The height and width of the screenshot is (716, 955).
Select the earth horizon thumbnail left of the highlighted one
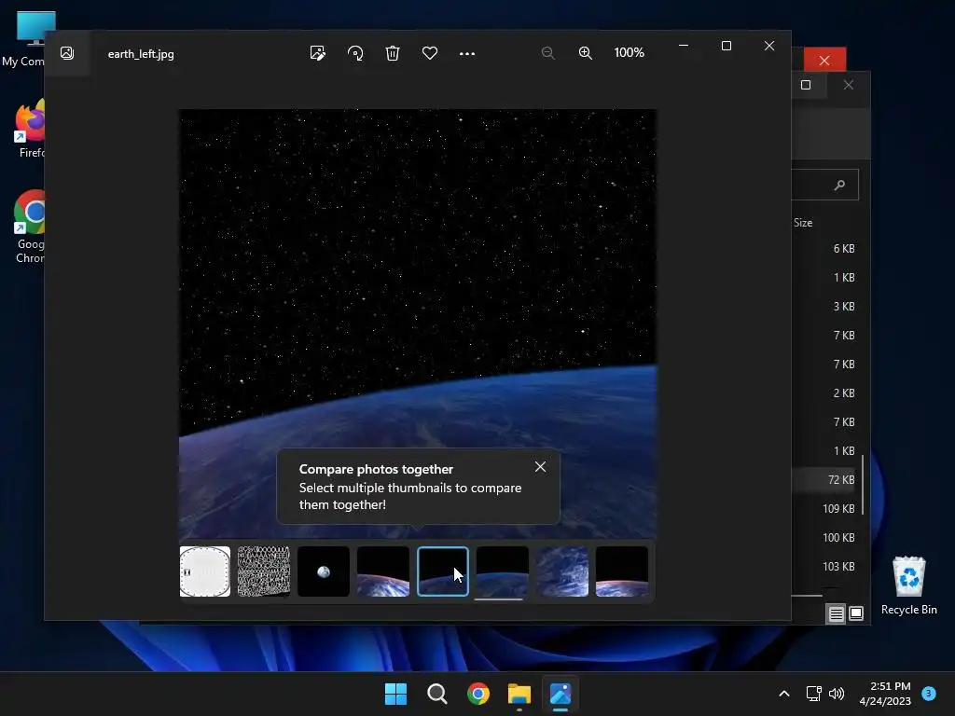[x=383, y=571]
